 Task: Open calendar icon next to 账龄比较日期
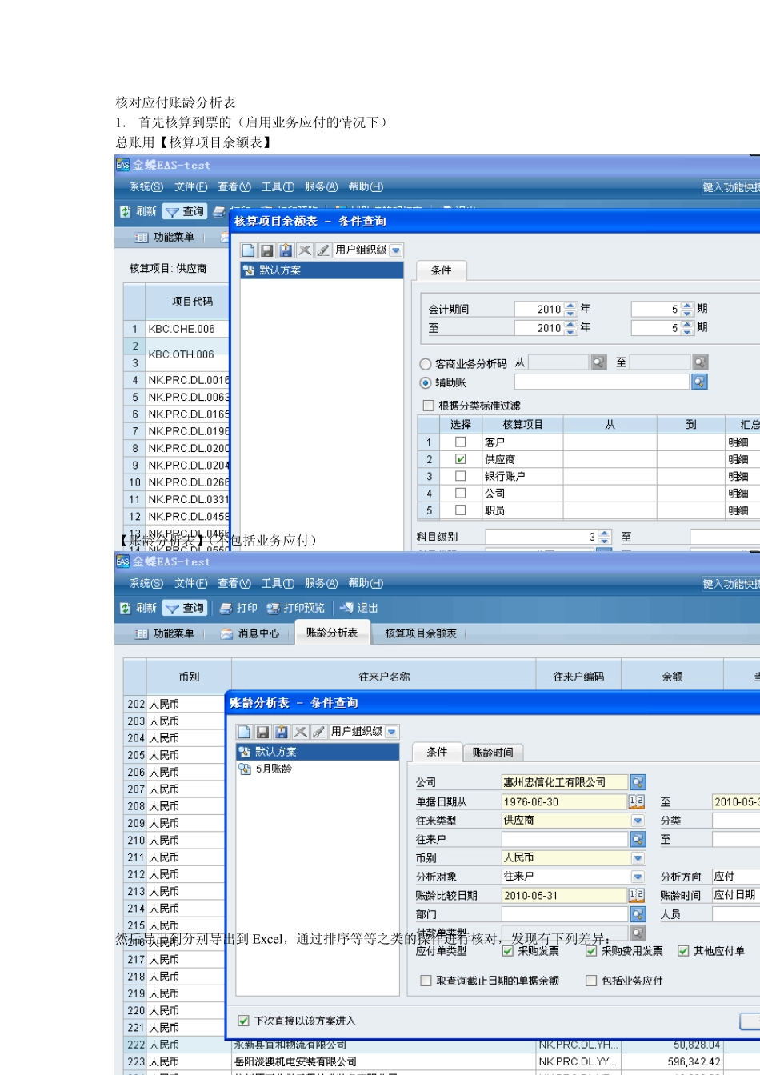click(637, 896)
